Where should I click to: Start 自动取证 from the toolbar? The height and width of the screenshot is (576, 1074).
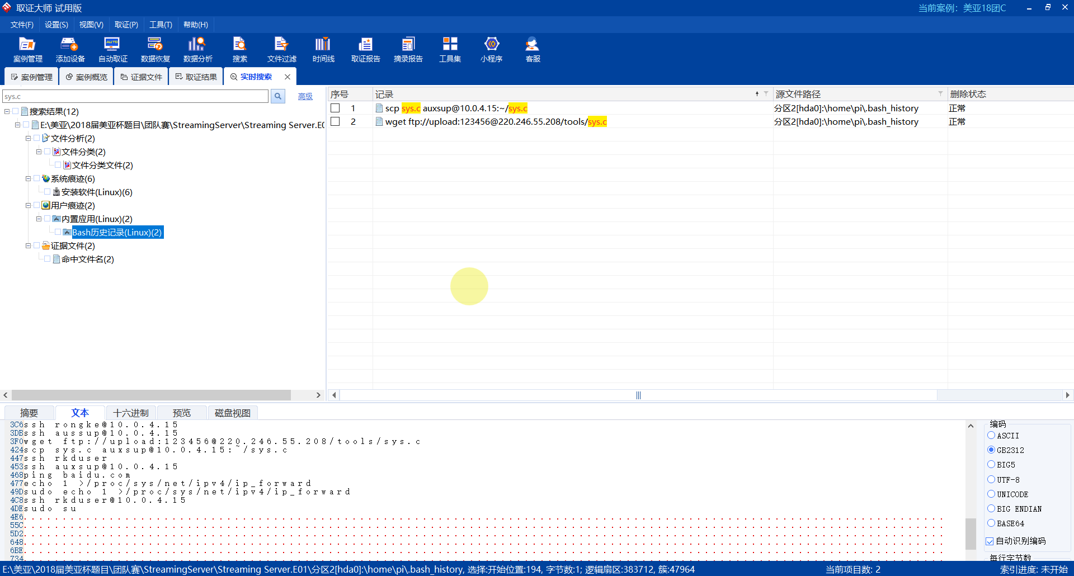pos(112,49)
